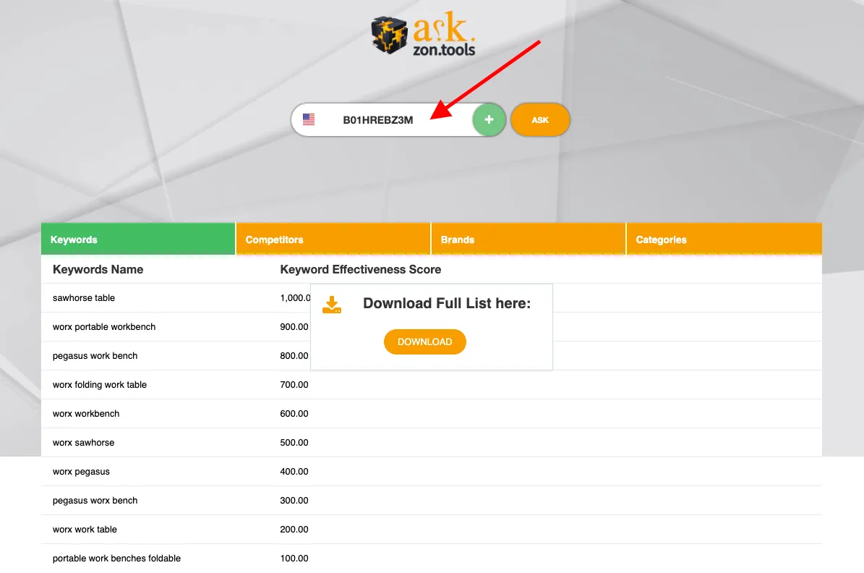Open the Brands tab
This screenshot has width=864, height=573.
pyautogui.click(x=528, y=239)
